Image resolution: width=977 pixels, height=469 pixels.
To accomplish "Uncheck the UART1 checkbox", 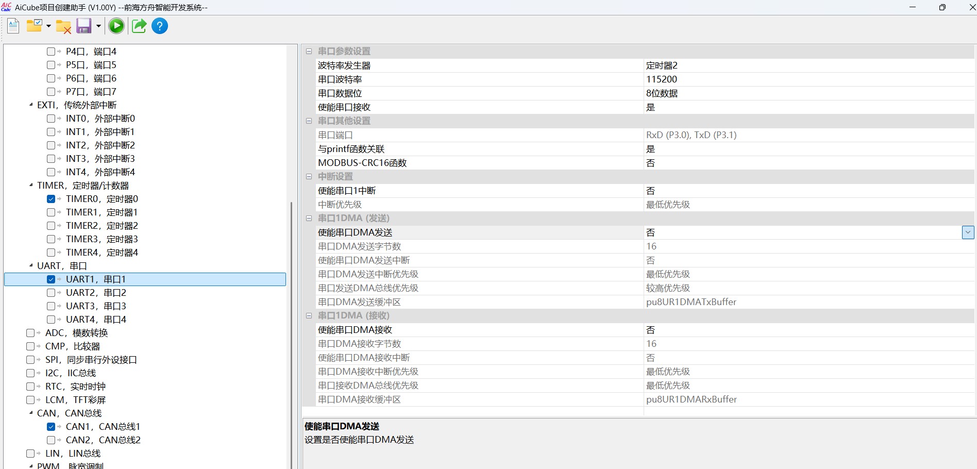I will click(51, 279).
